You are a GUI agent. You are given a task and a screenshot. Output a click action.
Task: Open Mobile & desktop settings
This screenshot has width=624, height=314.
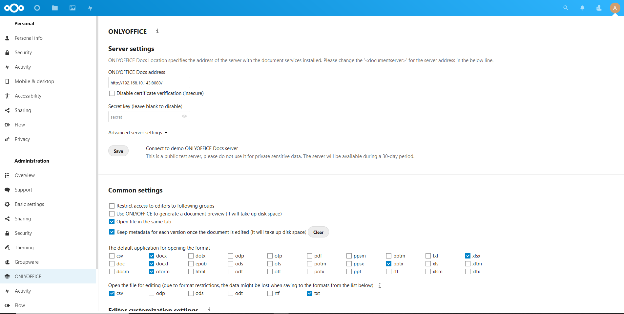tap(48, 81)
